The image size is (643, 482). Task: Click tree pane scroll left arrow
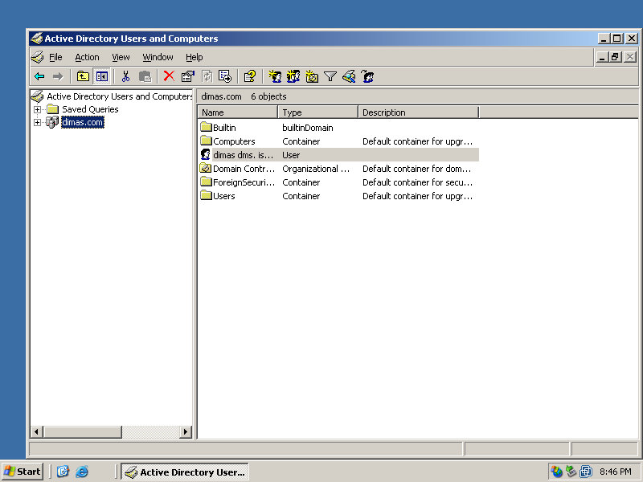coord(37,431)
